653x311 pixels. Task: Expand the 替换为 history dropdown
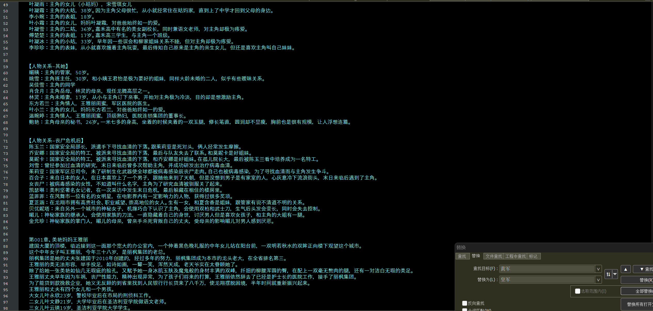tap(598, 280)
